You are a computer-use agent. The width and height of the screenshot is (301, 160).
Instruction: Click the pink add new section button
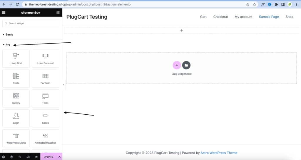(x=177, y=65)
